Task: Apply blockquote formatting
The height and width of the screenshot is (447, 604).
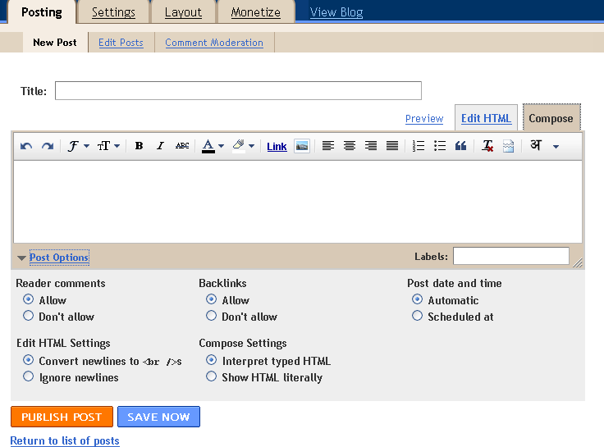Action: (460, 146)
